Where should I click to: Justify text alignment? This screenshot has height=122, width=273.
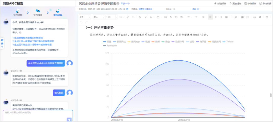[226, 17]
